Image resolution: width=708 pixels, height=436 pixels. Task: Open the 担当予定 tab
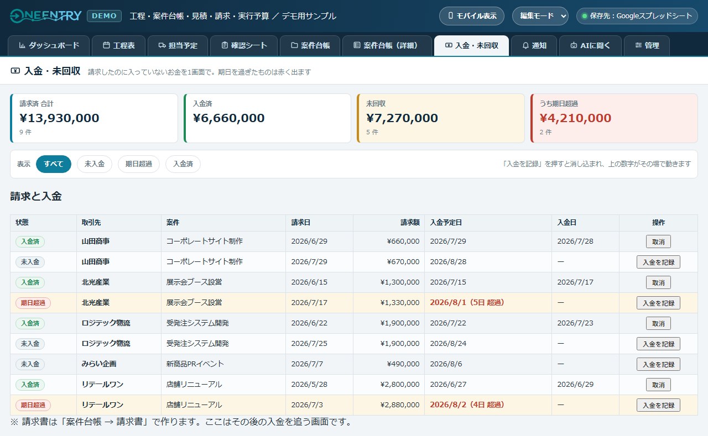(x=178, y=46)
